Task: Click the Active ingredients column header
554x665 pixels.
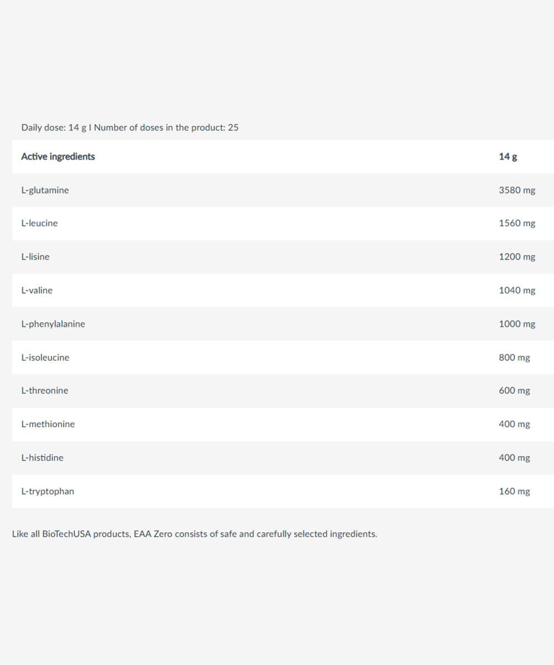Action: pos(58,156)
